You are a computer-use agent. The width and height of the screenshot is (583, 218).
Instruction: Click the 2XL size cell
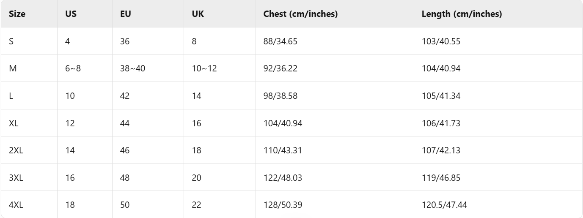pos(16,150)
